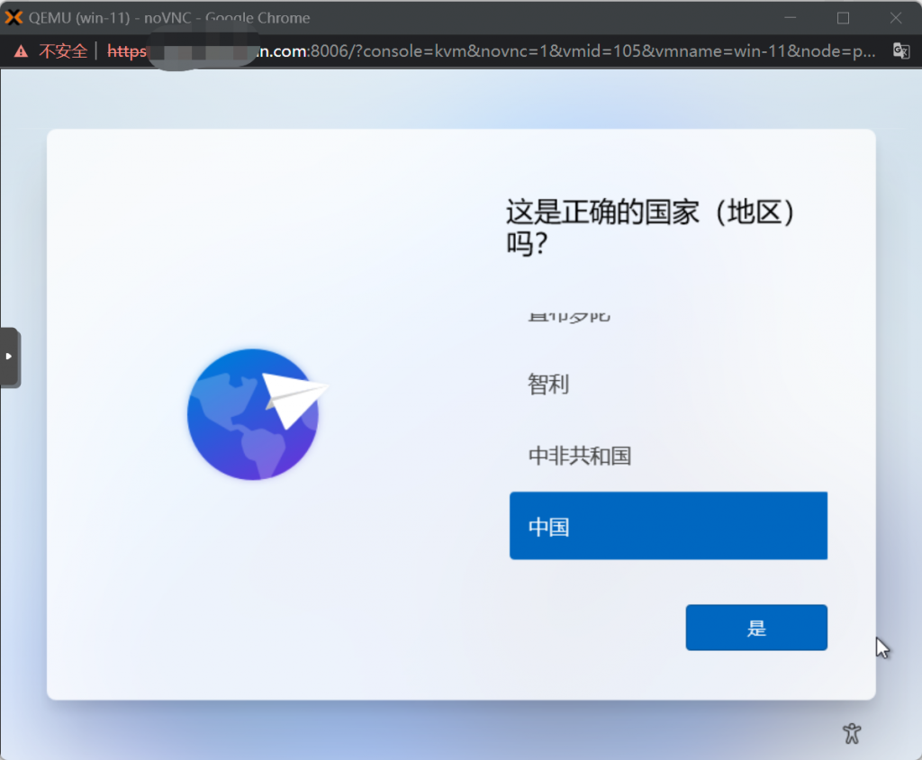Screen dimensions: 922x760
Task: Click the warning triangle beside 不安全
Action: [20, 51]
